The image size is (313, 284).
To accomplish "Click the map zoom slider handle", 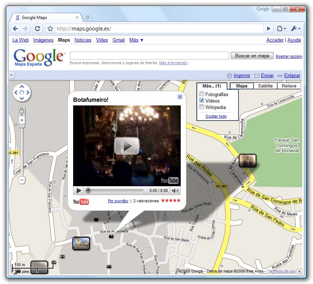I will point(22,126).
